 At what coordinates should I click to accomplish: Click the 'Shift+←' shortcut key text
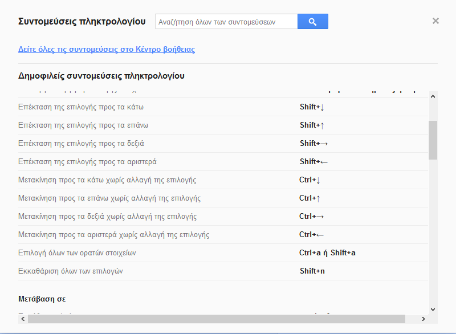(313, 162)
